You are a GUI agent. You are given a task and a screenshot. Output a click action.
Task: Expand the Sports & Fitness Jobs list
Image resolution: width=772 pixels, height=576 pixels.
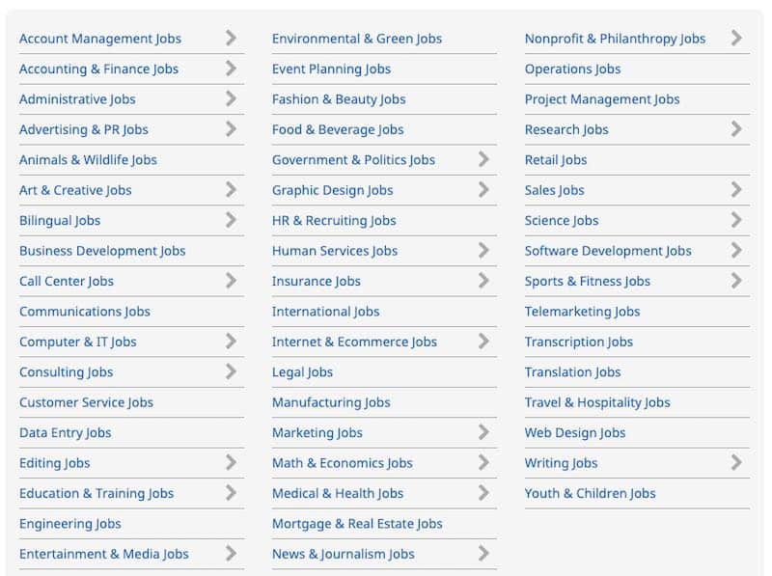(734, 281)
